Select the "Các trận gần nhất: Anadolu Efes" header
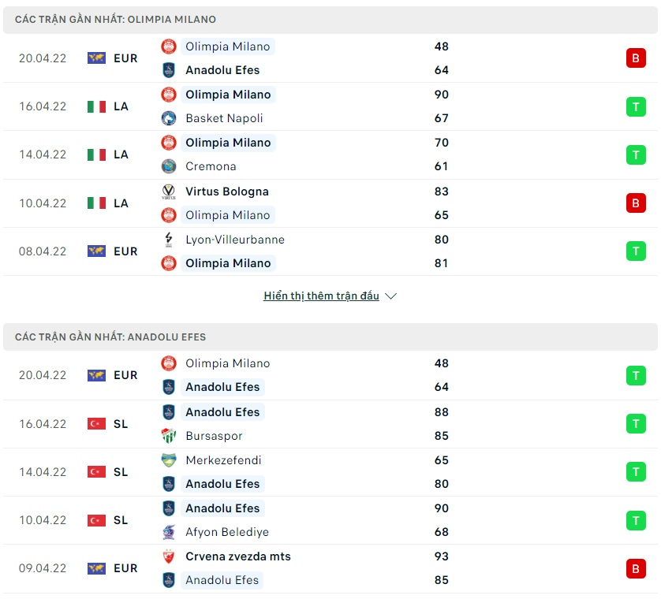The height and width of the screenshot is (599, 661). point(110,337)
